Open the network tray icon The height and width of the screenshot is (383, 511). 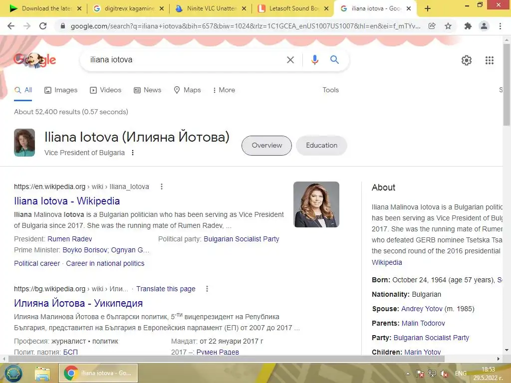pyautogui.click(x=432, y=374)
